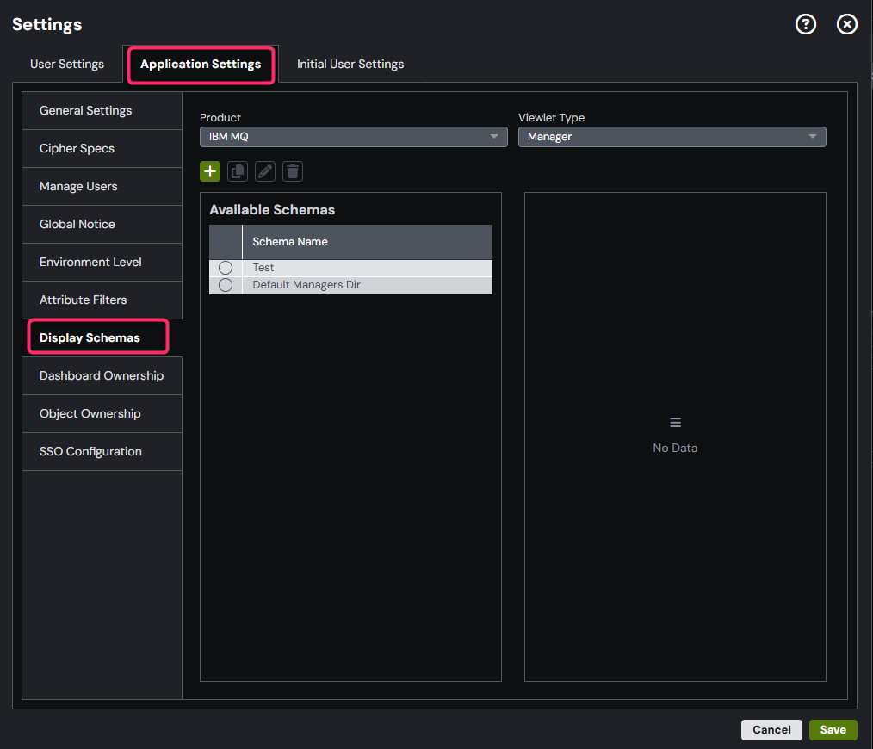Viewport: 873px width, 749px height.
Task: Edit schema using the pencil icon
Action: pyautogui.click(x=264, y=170)
